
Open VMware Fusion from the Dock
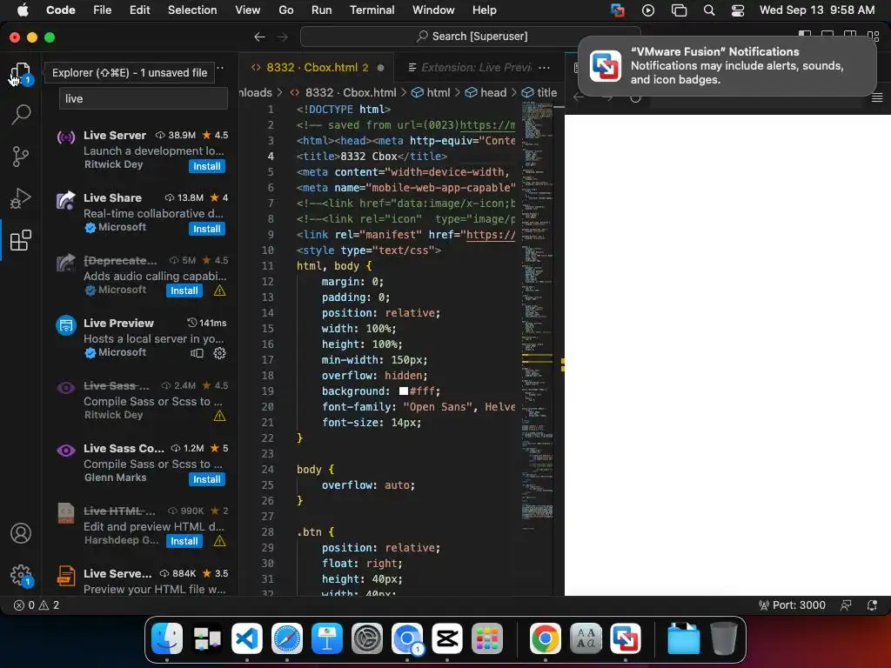[626, 638]
